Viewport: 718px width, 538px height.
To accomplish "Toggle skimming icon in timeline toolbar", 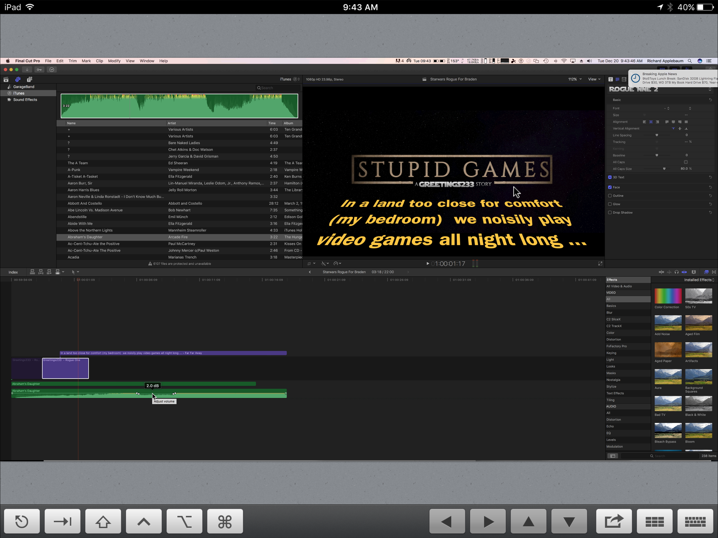I will point(661,272).
